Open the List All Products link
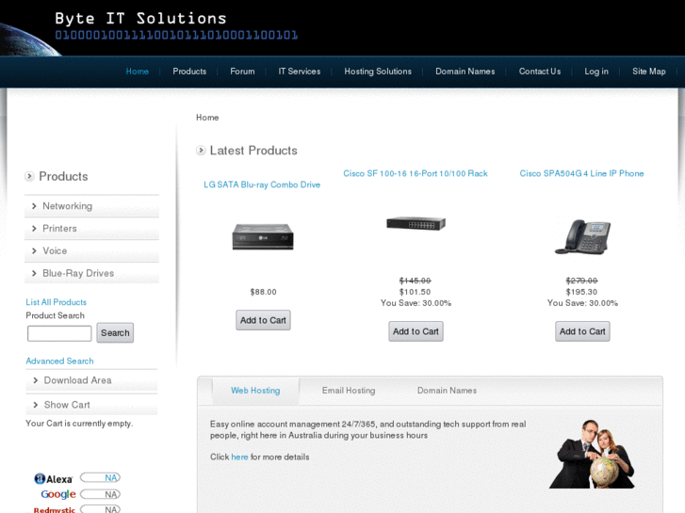Screen dimensions: 685x513 coord(56,302)
